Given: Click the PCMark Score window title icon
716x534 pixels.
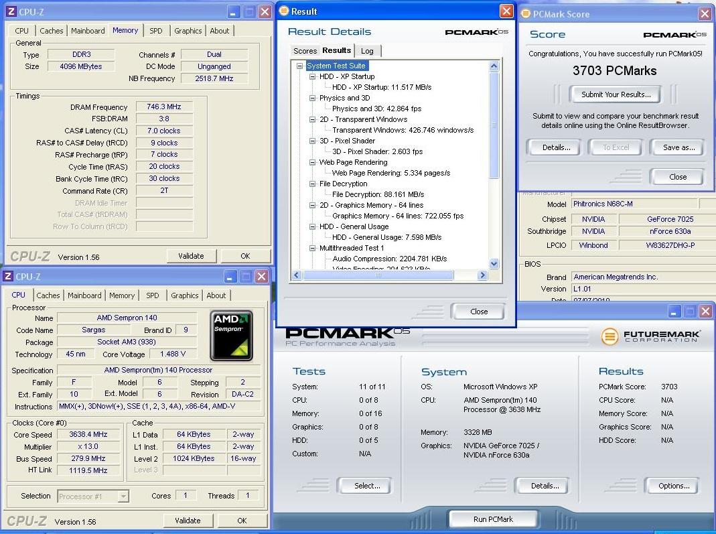Looking at the screenshot, I should point(526,14).
